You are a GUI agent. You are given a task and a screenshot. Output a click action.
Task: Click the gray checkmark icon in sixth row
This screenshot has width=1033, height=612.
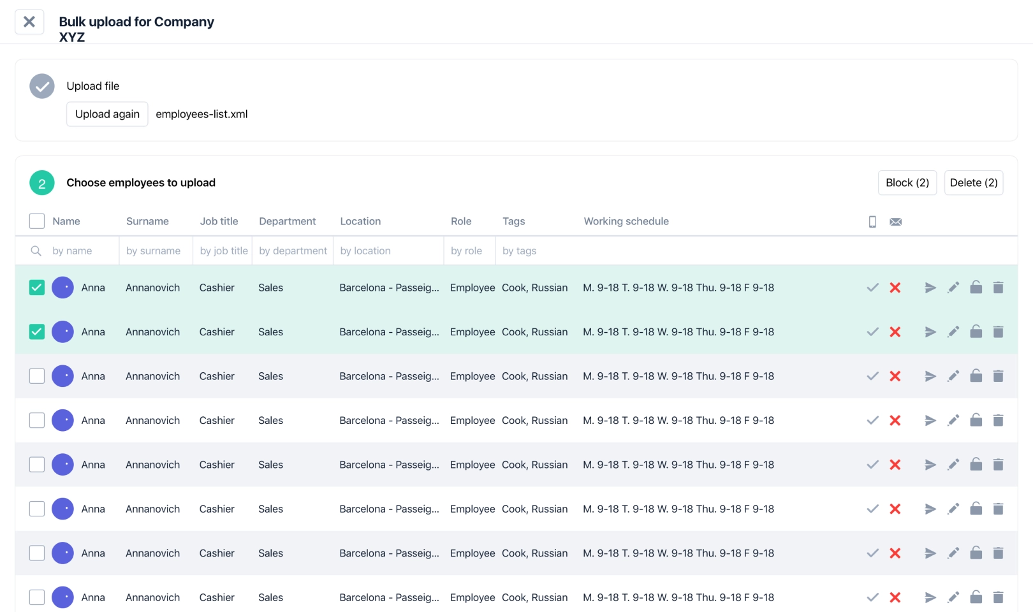click(x=872, y=509)
